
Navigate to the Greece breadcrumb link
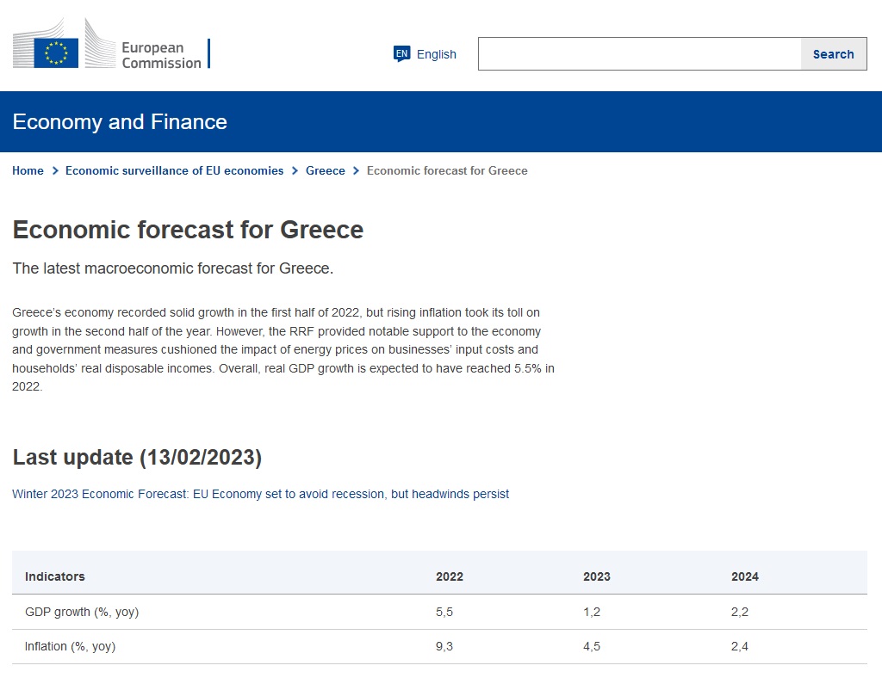click(x=325, y=171)
